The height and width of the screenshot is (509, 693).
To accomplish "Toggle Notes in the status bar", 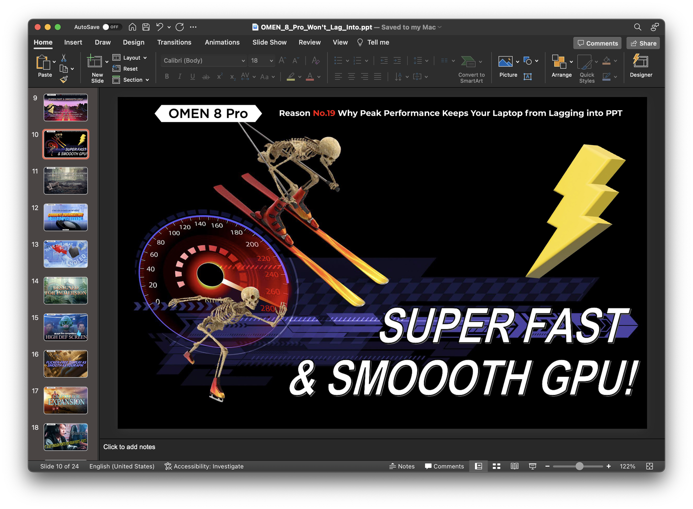I will tap(402, 466).
